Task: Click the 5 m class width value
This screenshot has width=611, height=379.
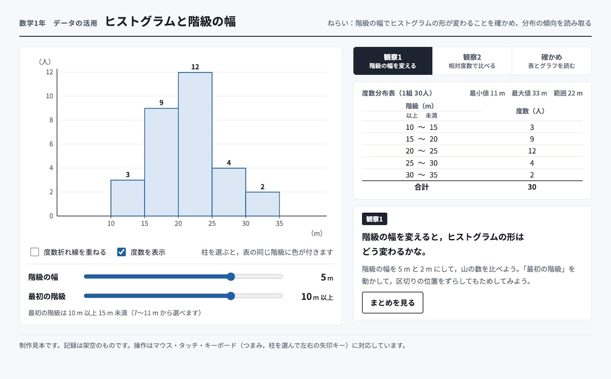Action: [327, 277]
